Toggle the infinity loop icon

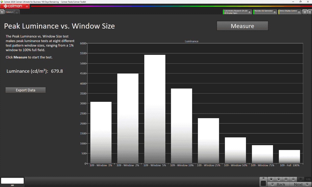(293, 179)
